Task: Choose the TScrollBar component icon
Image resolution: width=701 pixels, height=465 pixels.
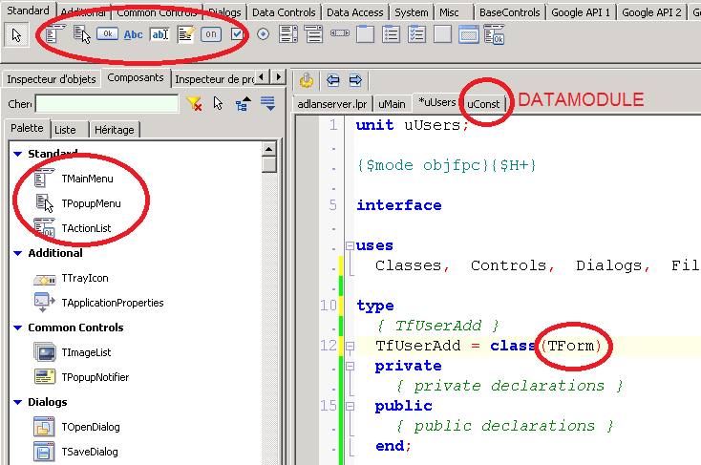Action: 340,33
